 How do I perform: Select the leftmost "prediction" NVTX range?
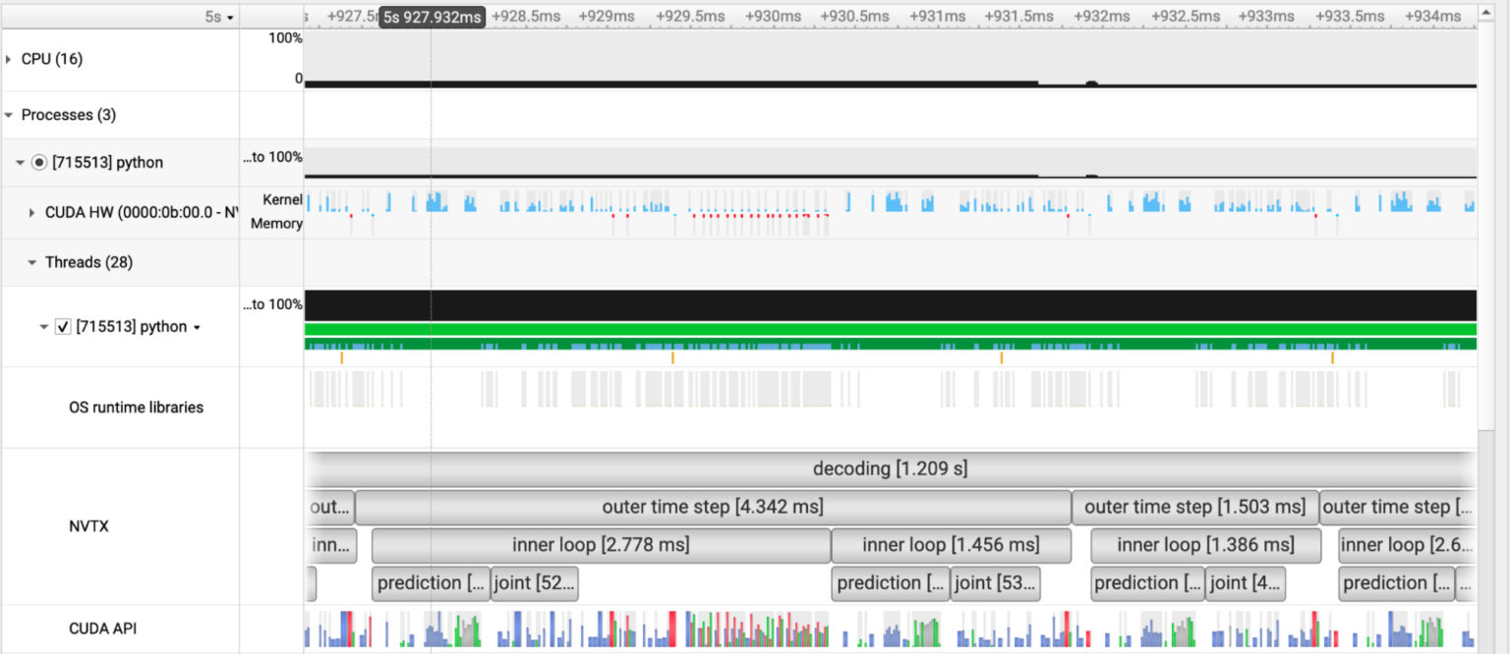tap(431, 582)
